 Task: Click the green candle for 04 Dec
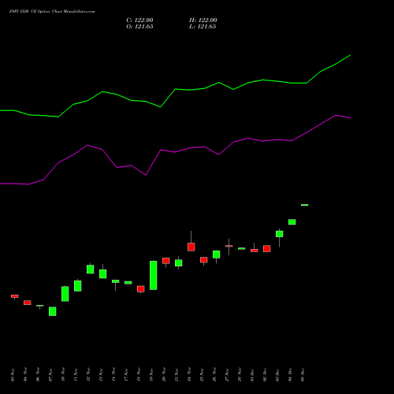(292, 222)
